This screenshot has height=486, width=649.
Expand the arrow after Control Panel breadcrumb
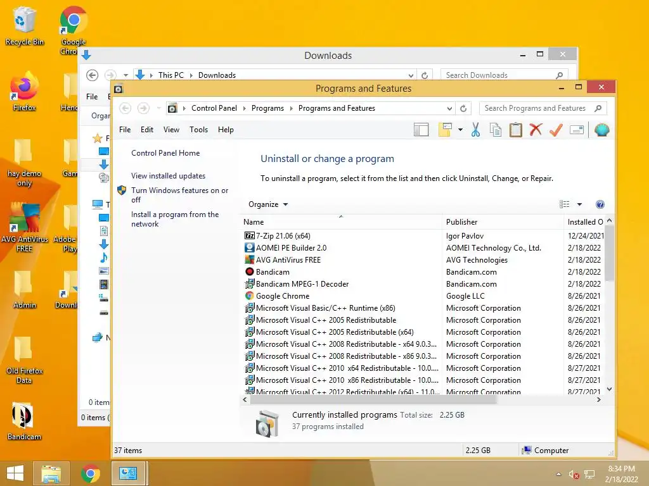(x=244, y=108)
